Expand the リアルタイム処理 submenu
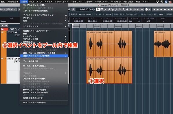Viewport: 173px width, 114px height. [x=65, y=39]
